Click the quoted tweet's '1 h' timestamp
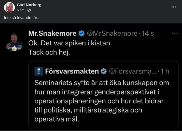 tap(165, 71)
